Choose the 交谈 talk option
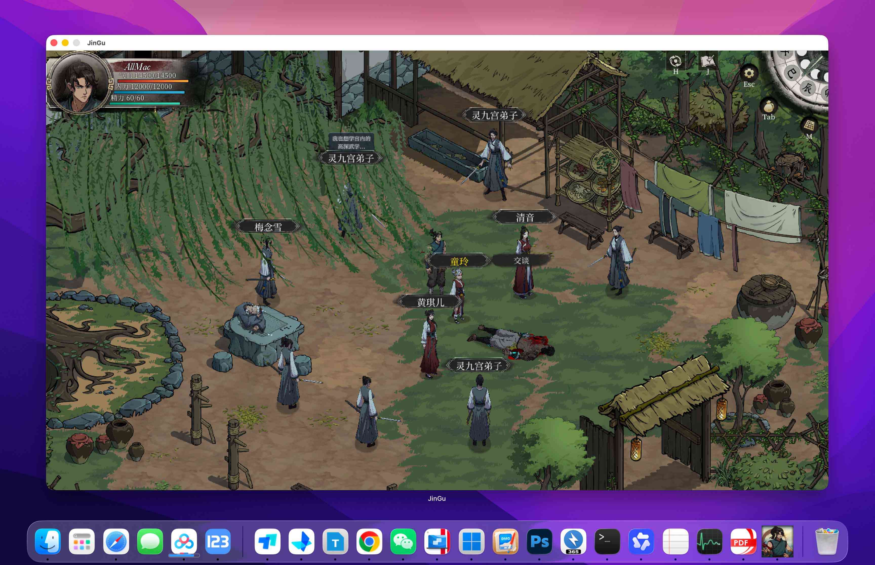This screenshot has width=875, height=565. [521, 260]
